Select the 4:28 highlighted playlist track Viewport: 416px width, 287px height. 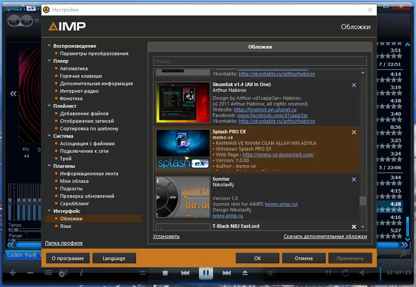(x=390, y=207)
